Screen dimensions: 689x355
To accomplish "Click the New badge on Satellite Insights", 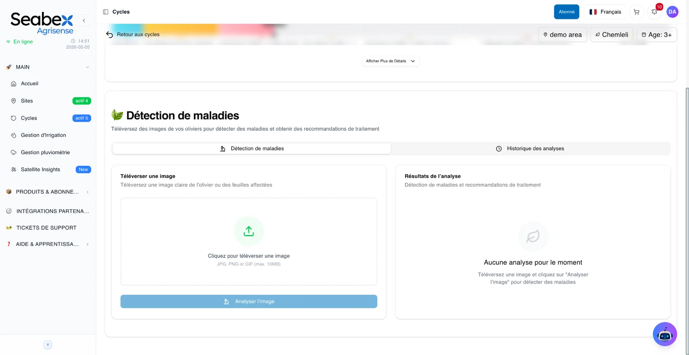I will [83, 170].
